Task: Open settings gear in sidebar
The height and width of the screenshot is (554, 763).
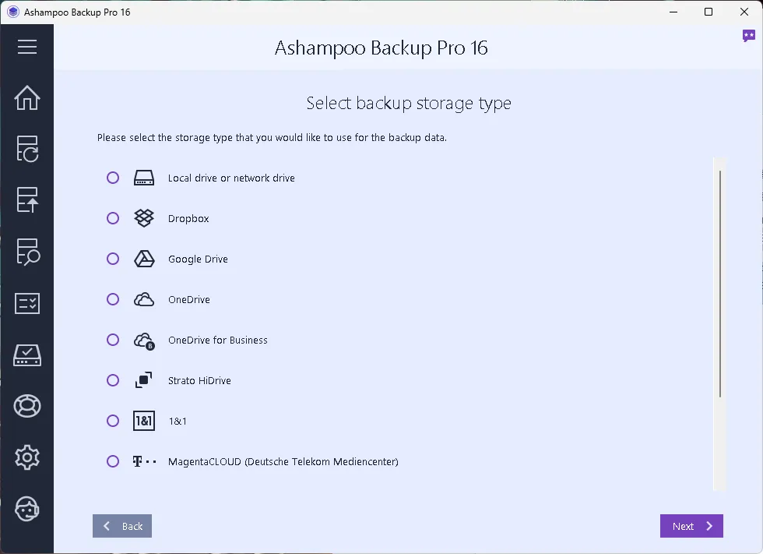Action: (27, 457)
